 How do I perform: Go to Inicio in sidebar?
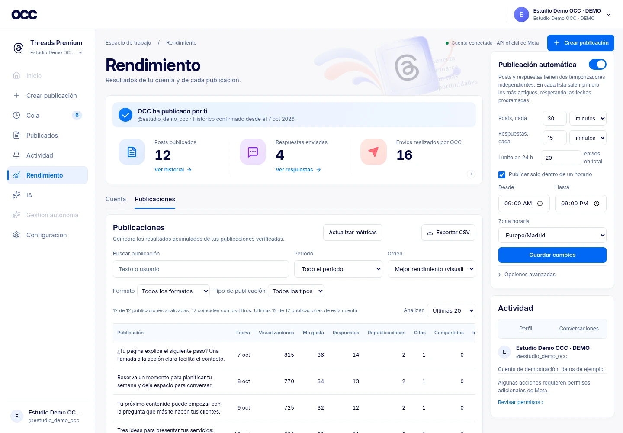pos(48,75)
